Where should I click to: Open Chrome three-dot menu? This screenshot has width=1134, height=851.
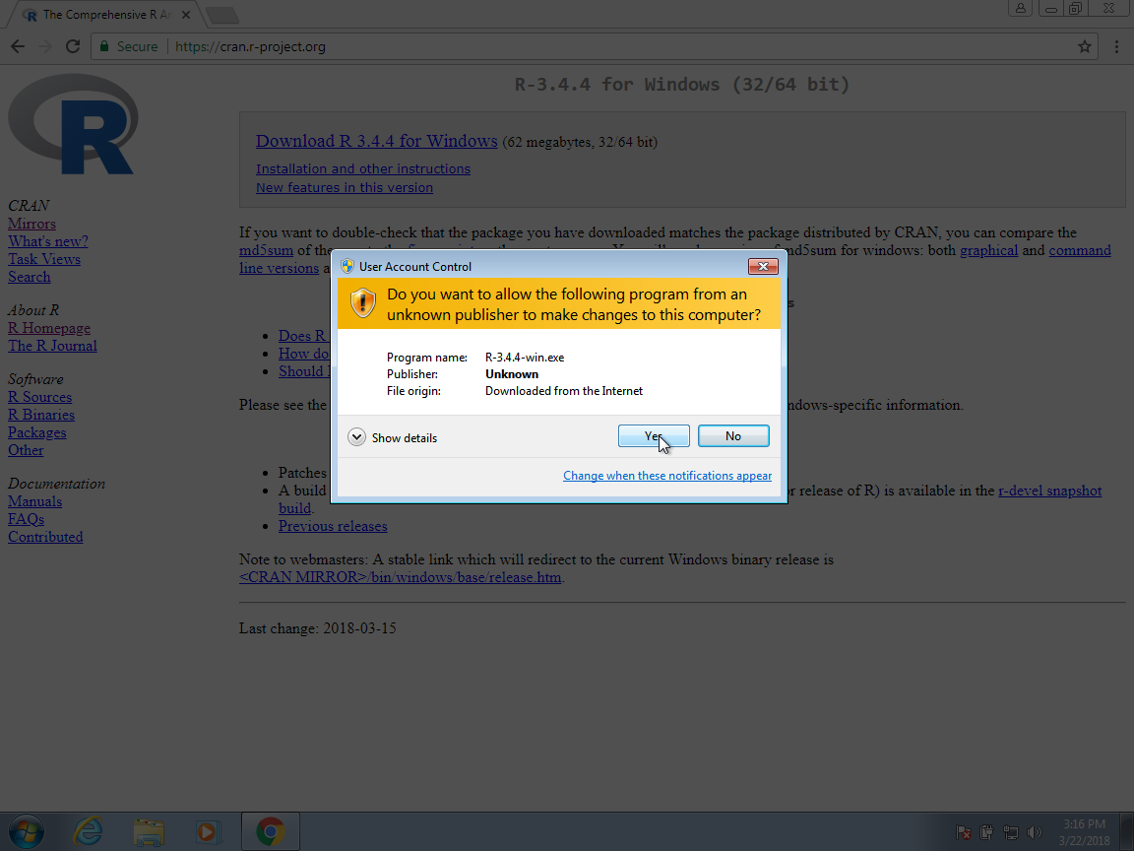click(x=1116, y=46)
